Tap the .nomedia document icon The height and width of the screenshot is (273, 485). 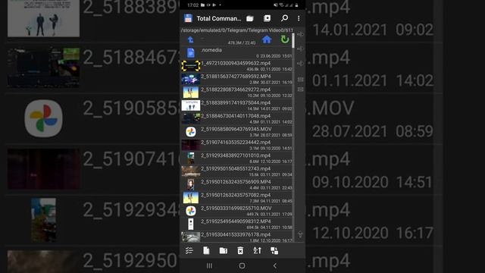pos(191,53)
